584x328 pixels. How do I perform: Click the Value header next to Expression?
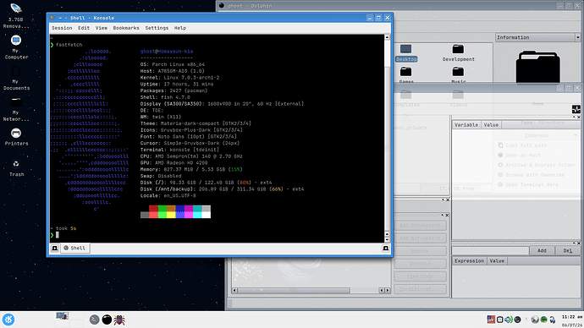497,261
